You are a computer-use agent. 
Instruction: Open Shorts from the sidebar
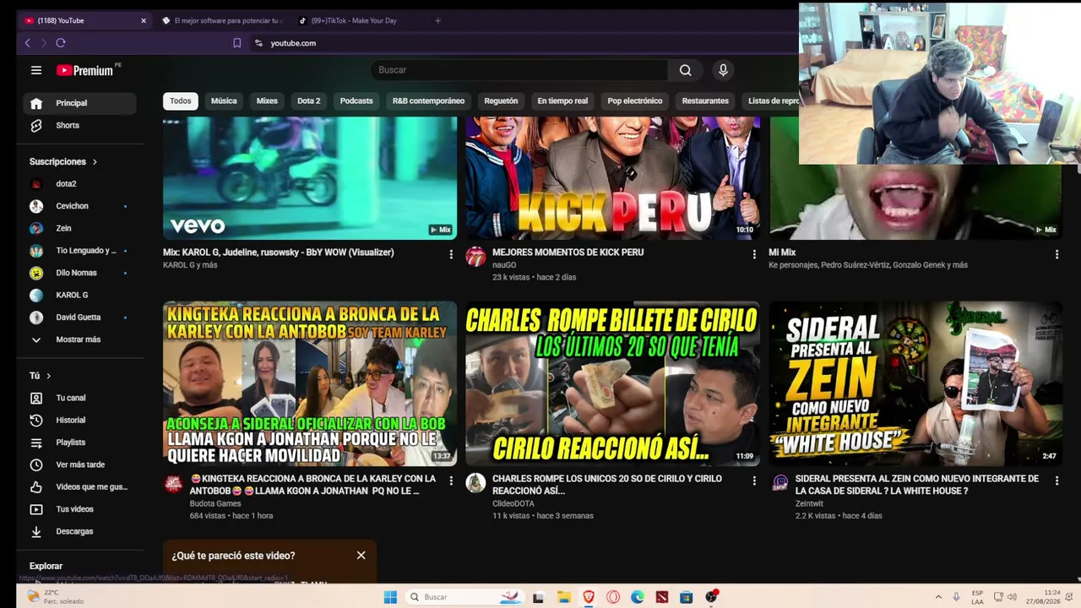[79, 125]
